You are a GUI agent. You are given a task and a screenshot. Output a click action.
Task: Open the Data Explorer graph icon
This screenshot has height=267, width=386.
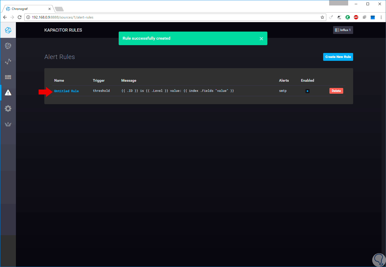click(8, 62)
